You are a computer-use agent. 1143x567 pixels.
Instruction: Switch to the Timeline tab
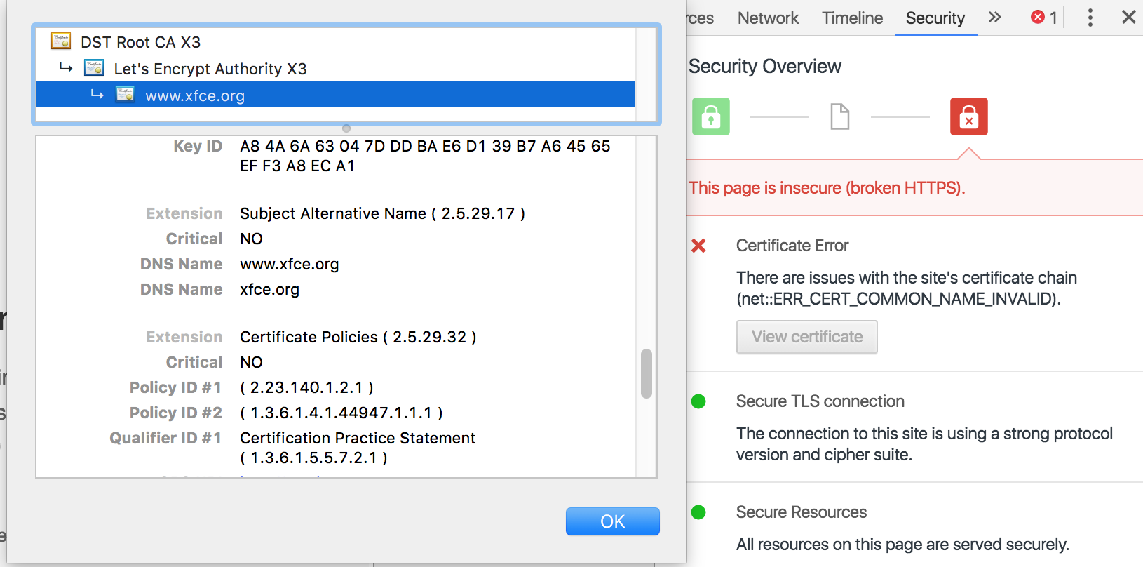852,18
